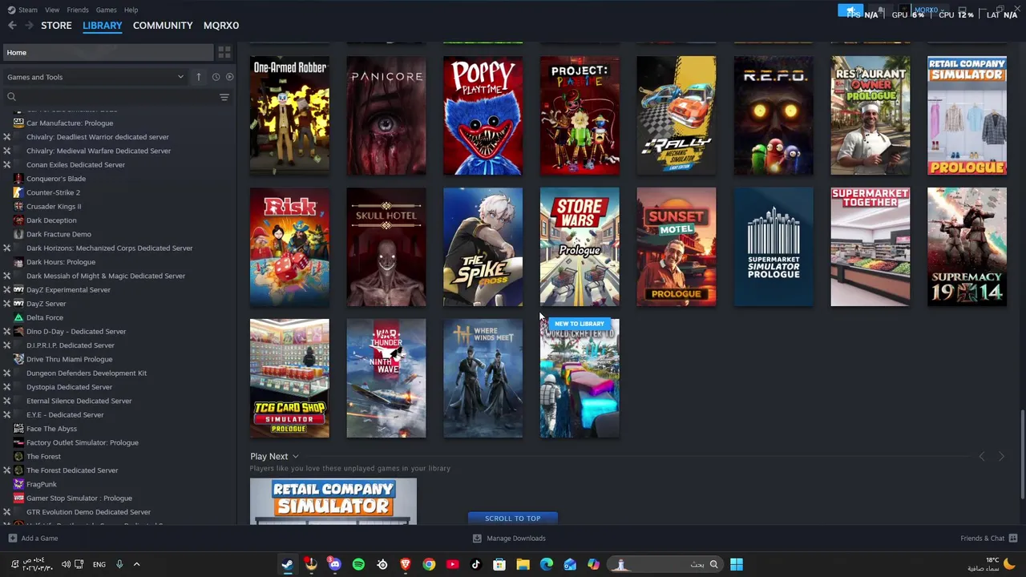1026x577 pixels.
Task: Click the SCROLL TO TOP button
Action: coord(513,518)
